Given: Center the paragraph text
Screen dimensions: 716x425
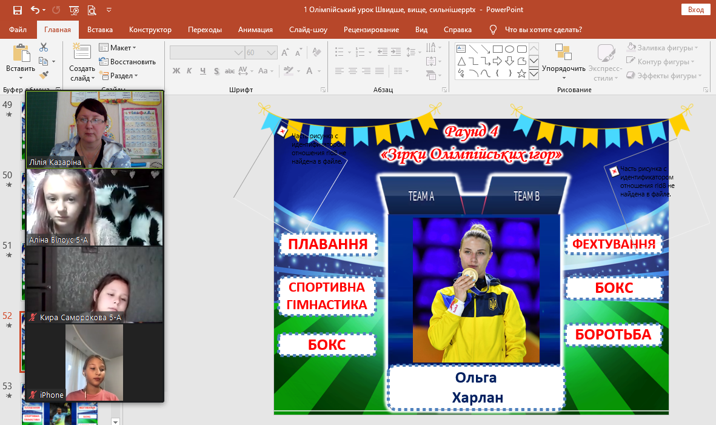Looking at the screenshot, I should [x=352, y=71].
